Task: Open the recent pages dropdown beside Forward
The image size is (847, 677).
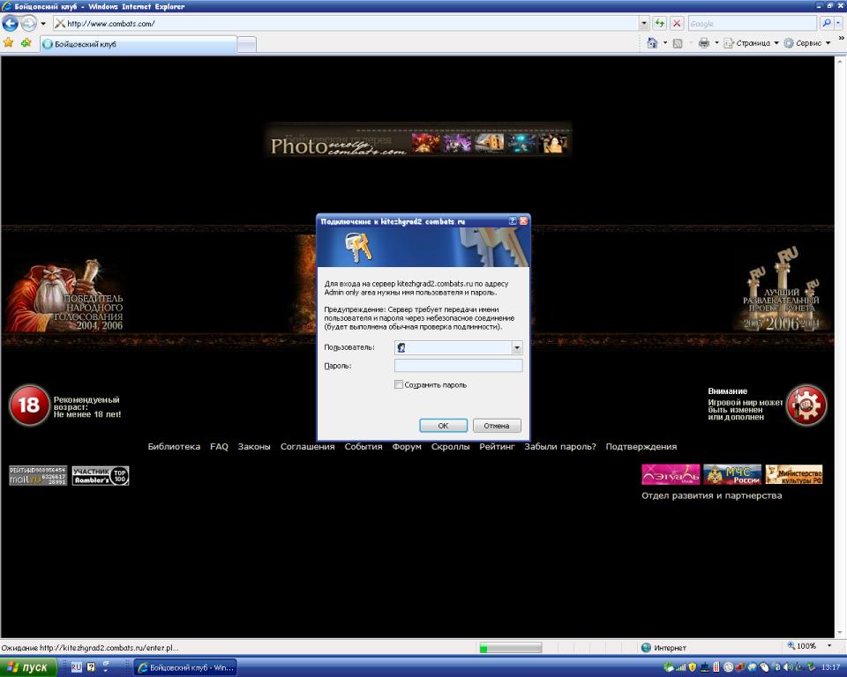Action: click(x=43, y=24)
